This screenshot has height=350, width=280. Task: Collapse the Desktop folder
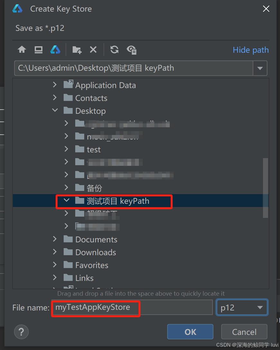tap(55, 110)
